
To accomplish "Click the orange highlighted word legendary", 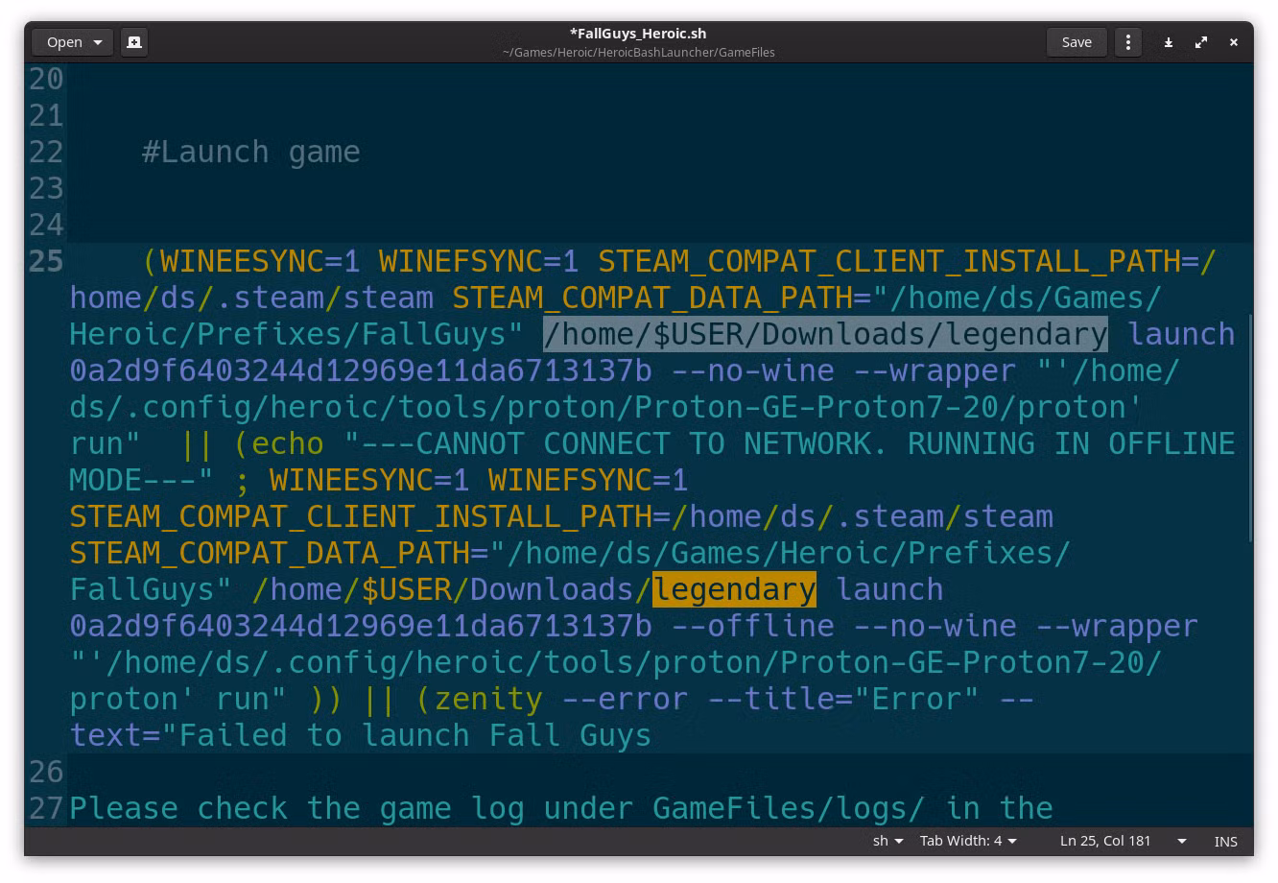I will tap(734, 589).
